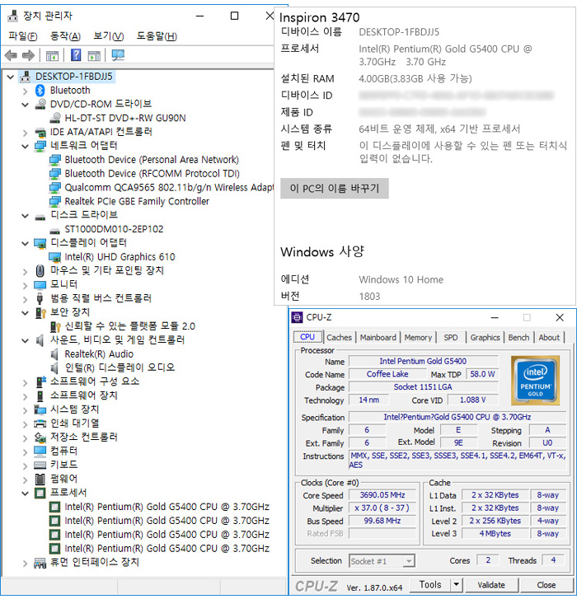Click the 네트워크 어댑터 category icon
The image size is (577, 599).
click(40, 147)
